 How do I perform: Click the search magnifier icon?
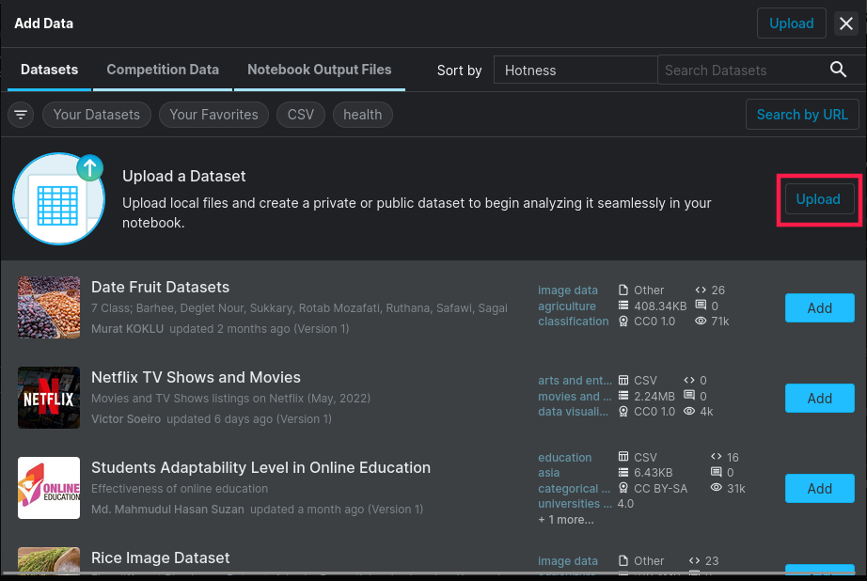(x=838, y=70)
